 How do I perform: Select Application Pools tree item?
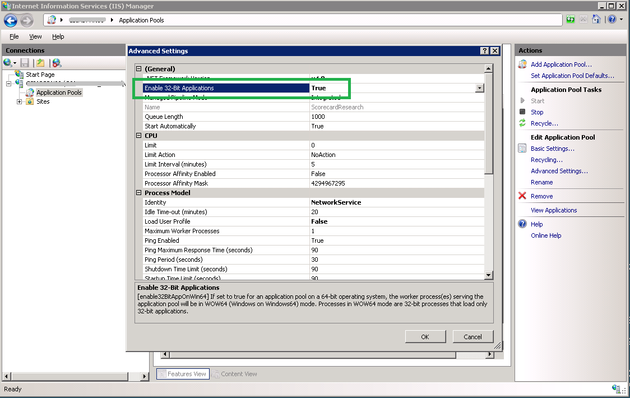click(59, 92)
